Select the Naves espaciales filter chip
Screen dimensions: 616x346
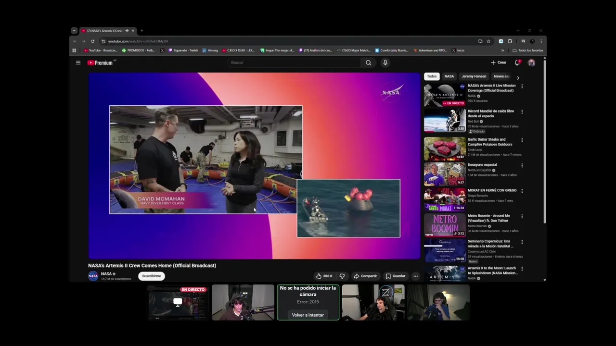tap(501, 76)
